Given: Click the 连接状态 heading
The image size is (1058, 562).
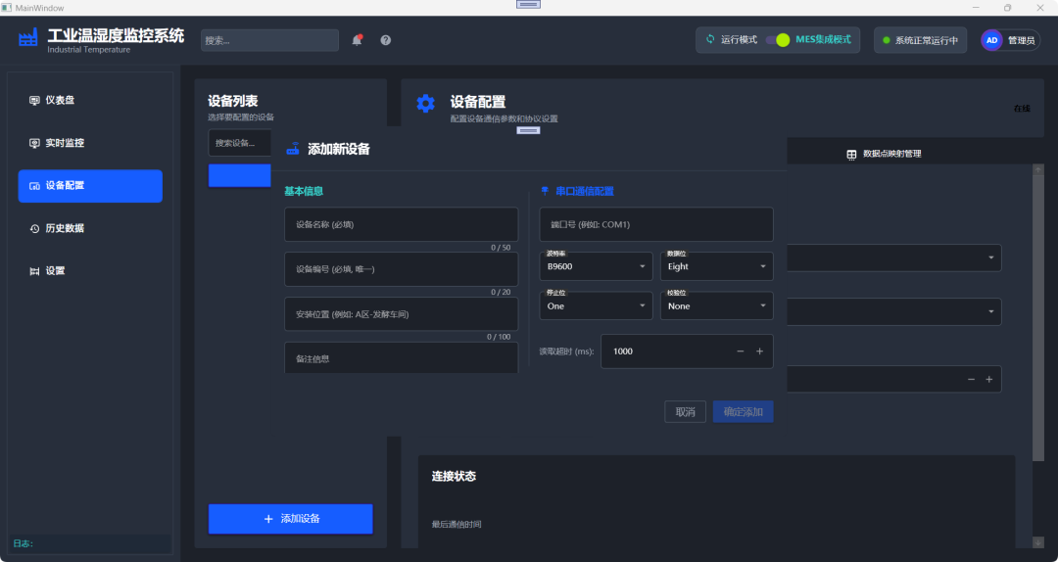Looking at the screenshot, I should [x=455, y=476].
